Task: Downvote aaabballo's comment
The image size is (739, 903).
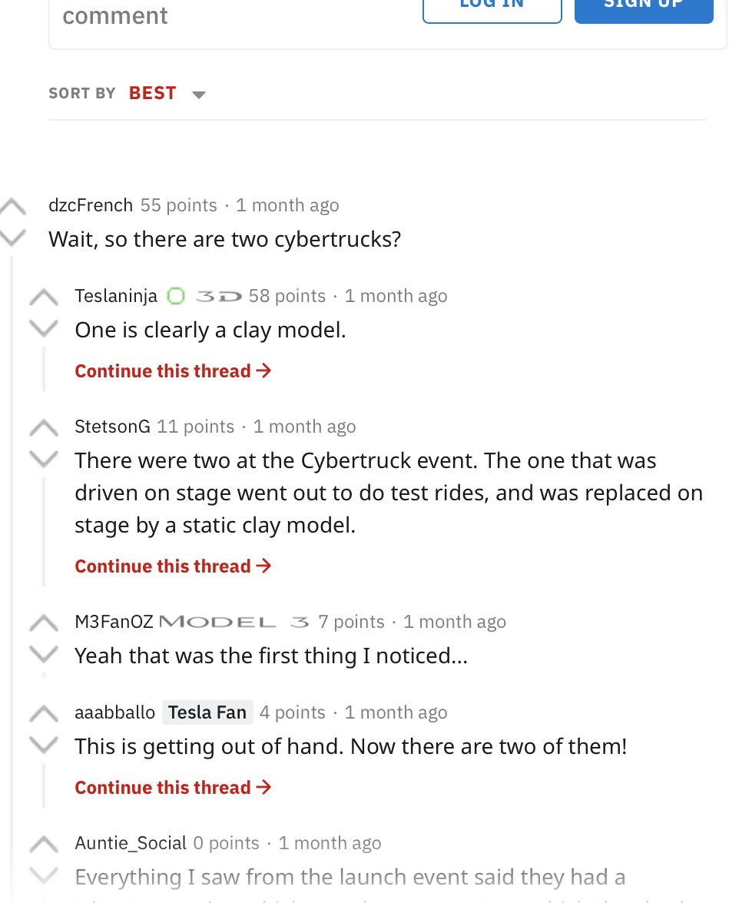Action: coord(44,745)
